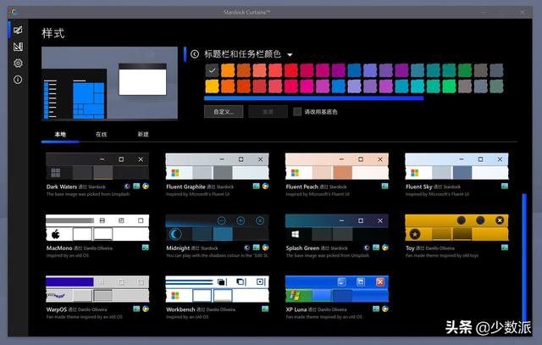Open the Styles page in the sidebar
Image resolution: width=542 pixels, height=345 pixels.
pyautogui.click(x=18, y=30)
